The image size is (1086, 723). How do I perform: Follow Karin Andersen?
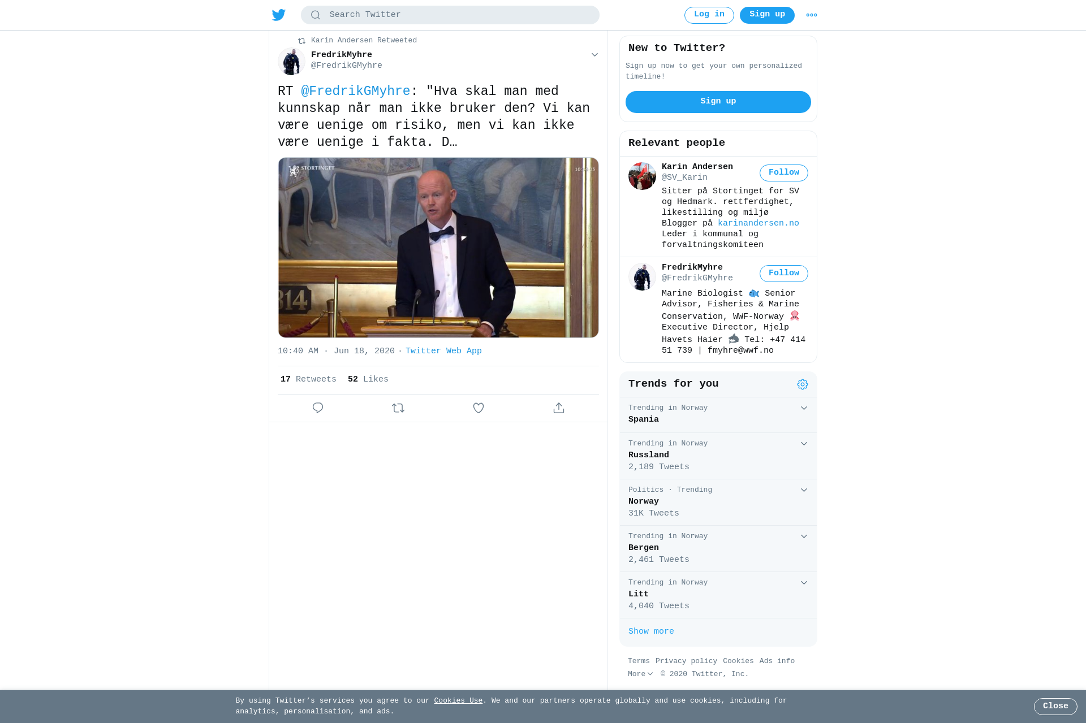tap(784, 173)
